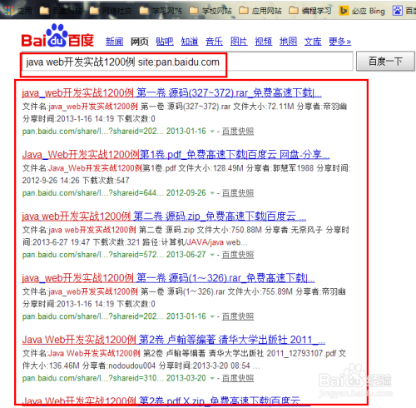Open result Java_Web开发实战1200例第1卷.pdf
416x408 pixels.
coord(176,154)
